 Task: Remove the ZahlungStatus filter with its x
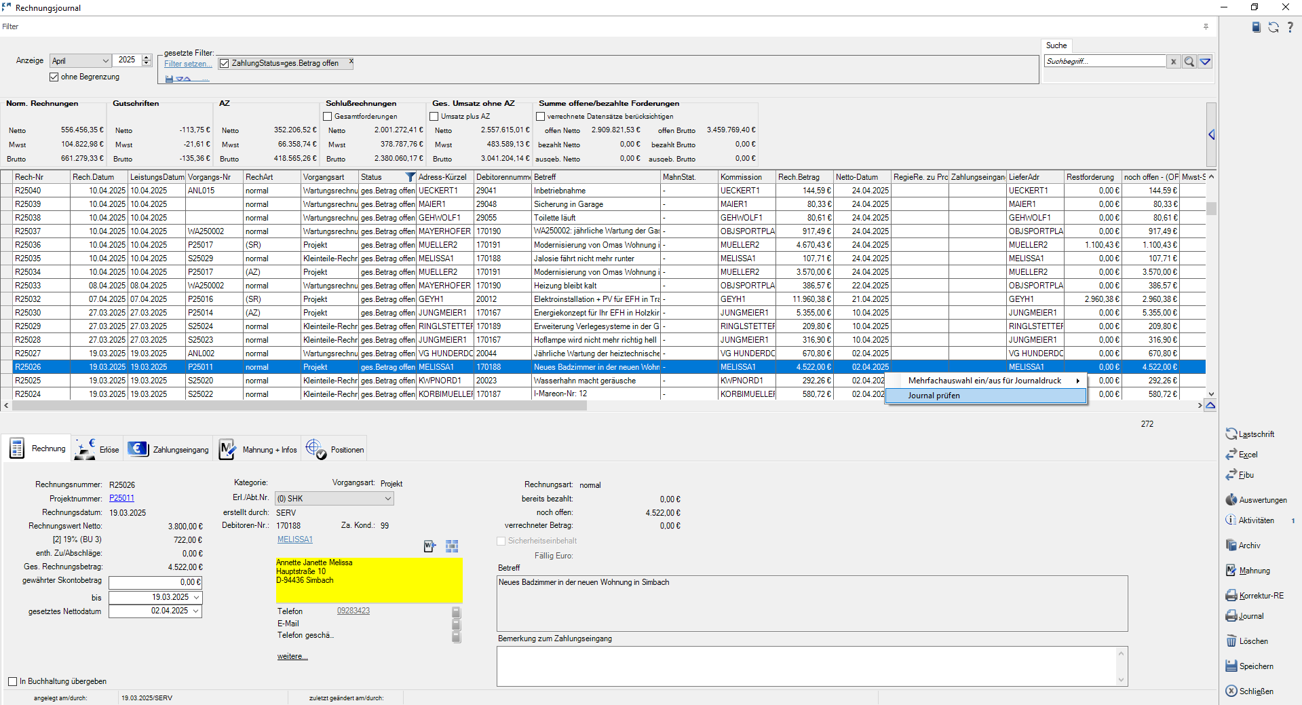[351, 61]
